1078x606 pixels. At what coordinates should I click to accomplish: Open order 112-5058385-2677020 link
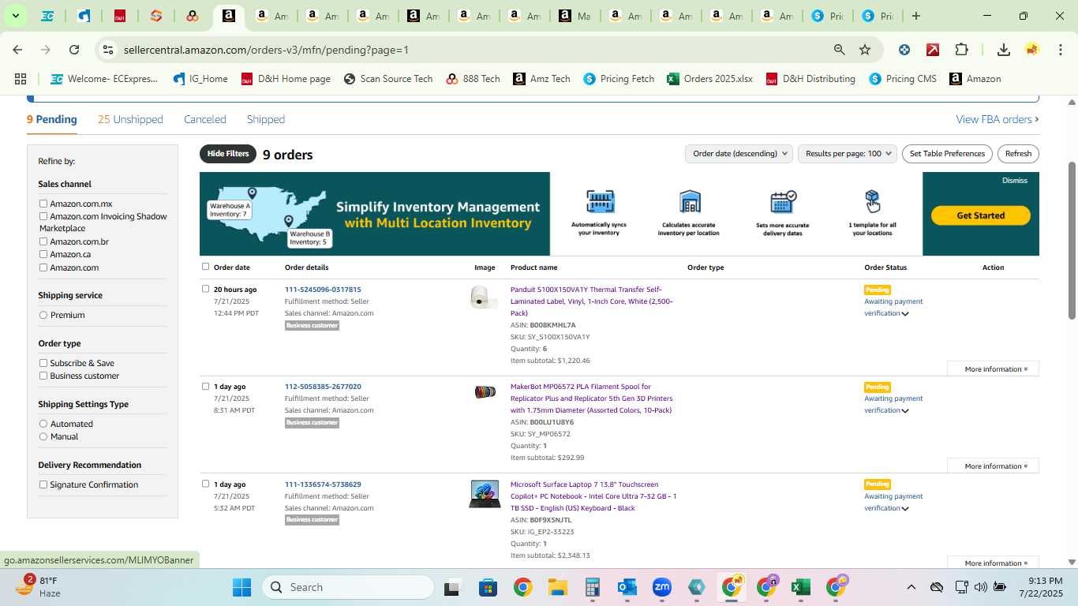323,387
